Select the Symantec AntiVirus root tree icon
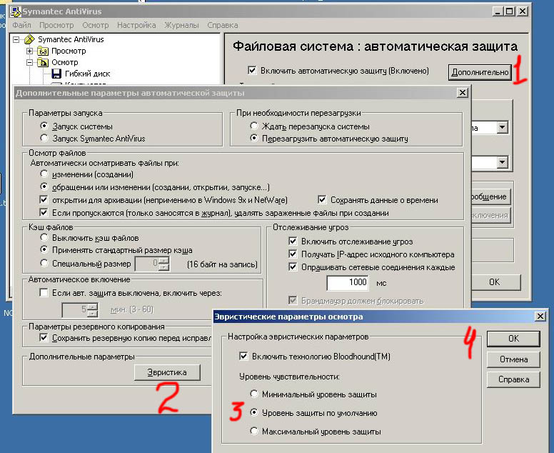 tap(29, 39)
